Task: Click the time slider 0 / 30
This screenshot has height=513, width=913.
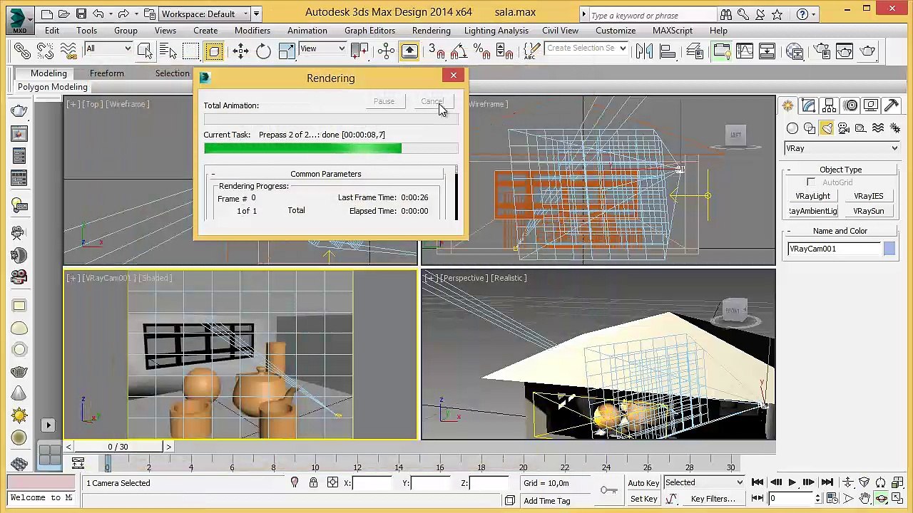Action: click(x=118, y=447)
